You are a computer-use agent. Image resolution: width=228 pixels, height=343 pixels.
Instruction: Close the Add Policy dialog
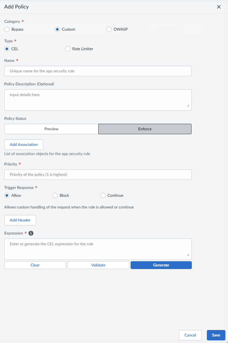point(219,7)
